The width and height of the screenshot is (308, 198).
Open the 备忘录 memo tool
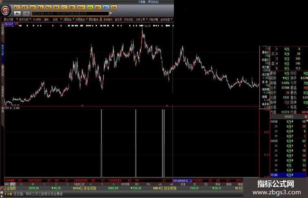coord(118,20)
